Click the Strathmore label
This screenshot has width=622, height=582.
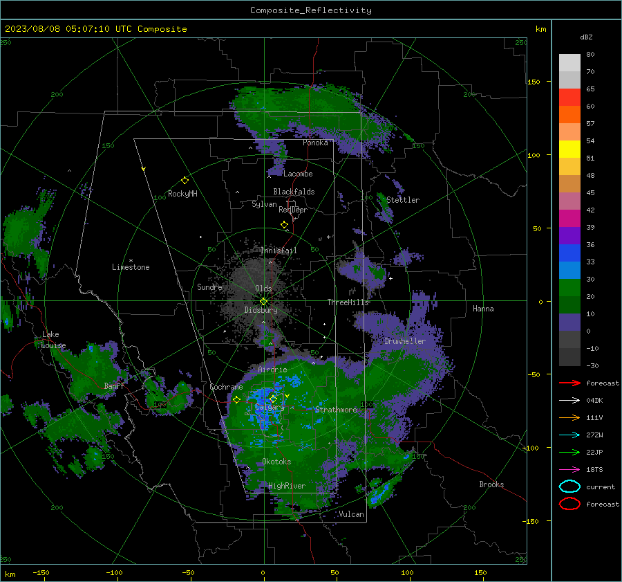click(x=336, y=410)
